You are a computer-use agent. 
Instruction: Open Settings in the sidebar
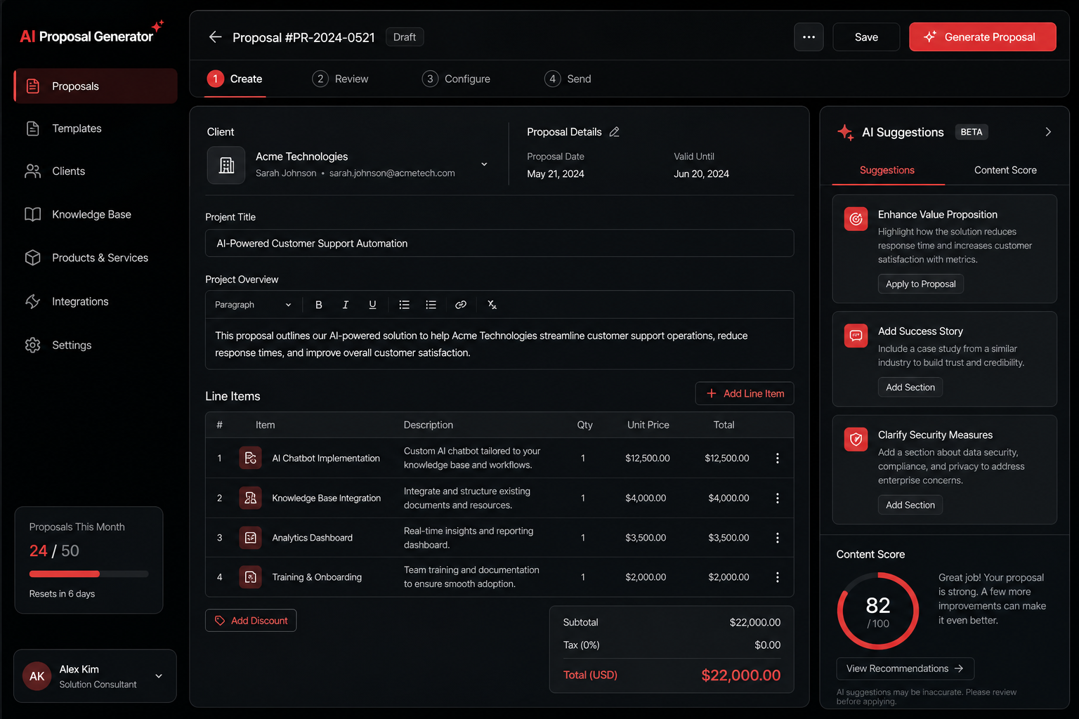96,345
